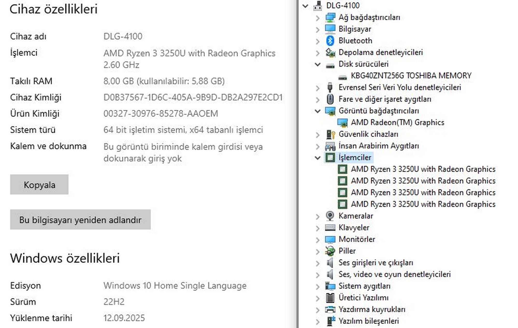Click the Klavyeler keyboard icon
This screenshot has width=518, height=328.
tap(330, 228)
